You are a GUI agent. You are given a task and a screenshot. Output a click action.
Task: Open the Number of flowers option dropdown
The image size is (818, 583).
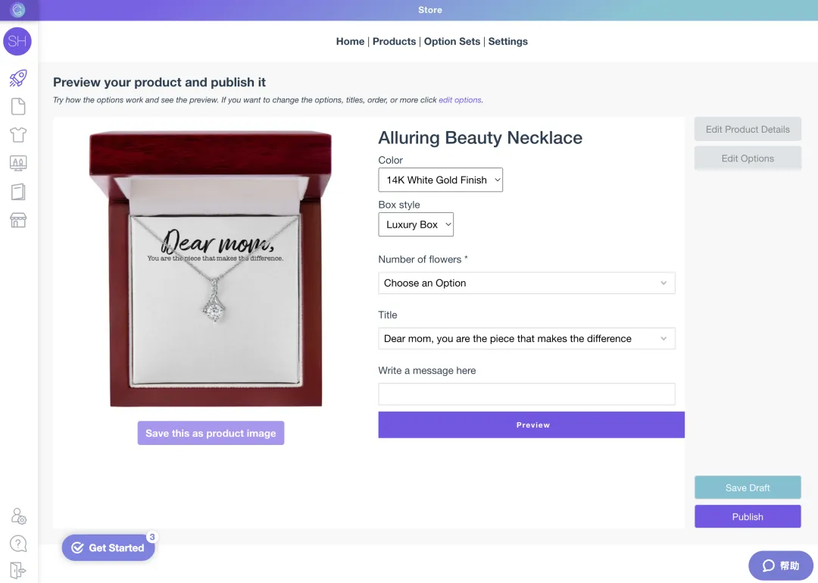[x=526, y=284]
